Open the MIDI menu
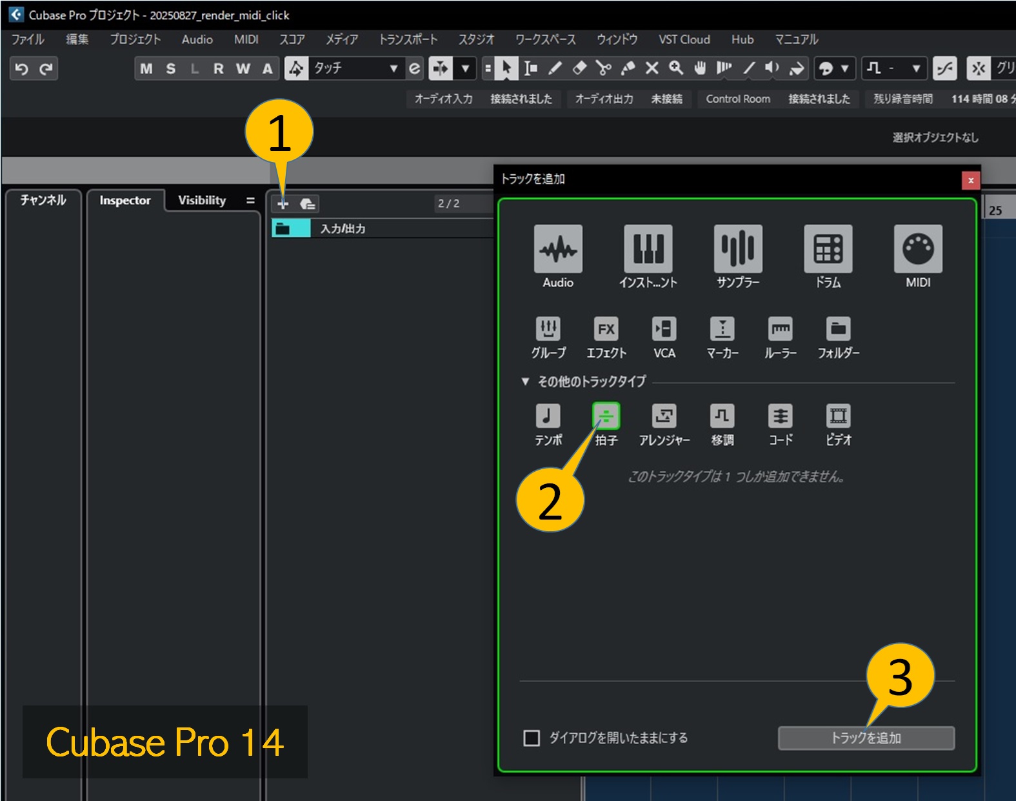Screen dimensions: 1016x801 click(246, 39)
